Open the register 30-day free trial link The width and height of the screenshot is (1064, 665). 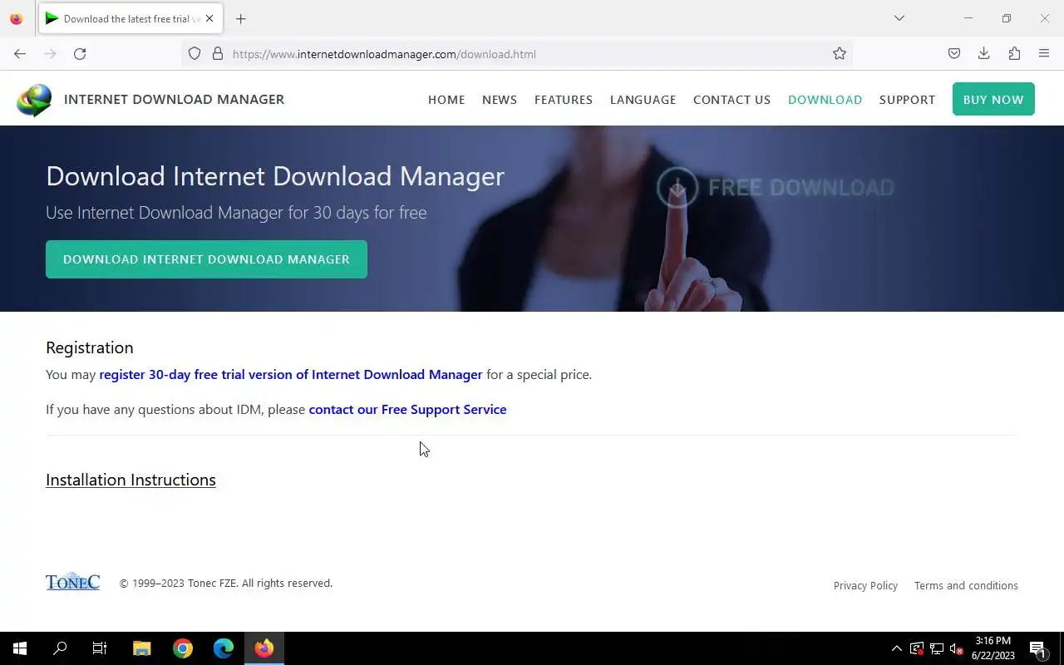tap(291, 375)
